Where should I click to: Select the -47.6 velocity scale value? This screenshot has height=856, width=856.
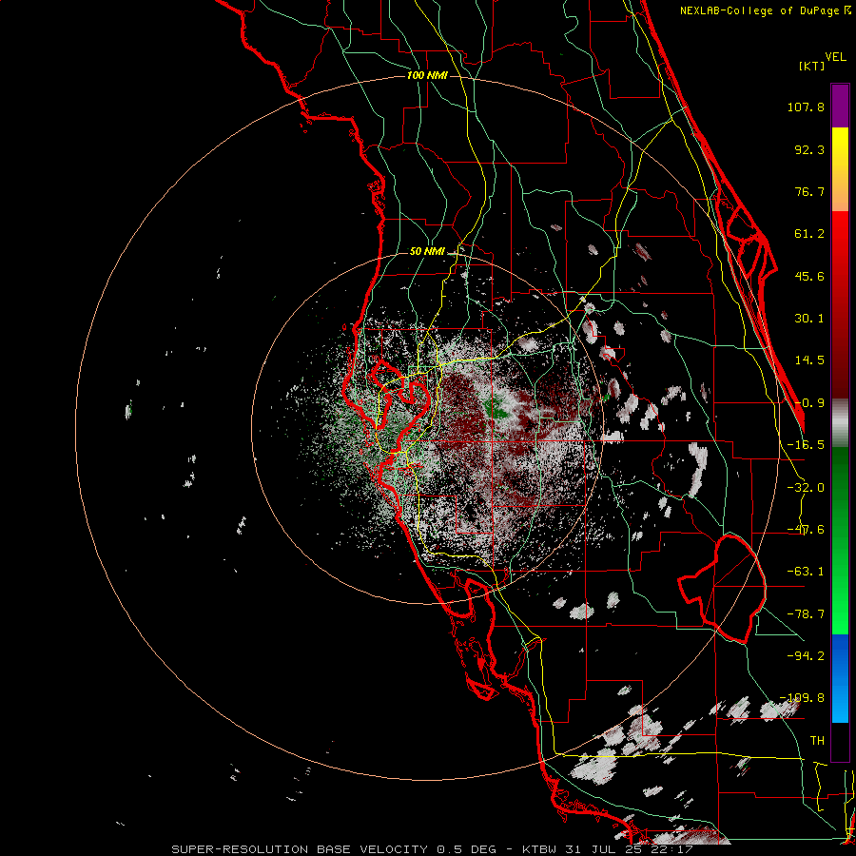point(806,530)
